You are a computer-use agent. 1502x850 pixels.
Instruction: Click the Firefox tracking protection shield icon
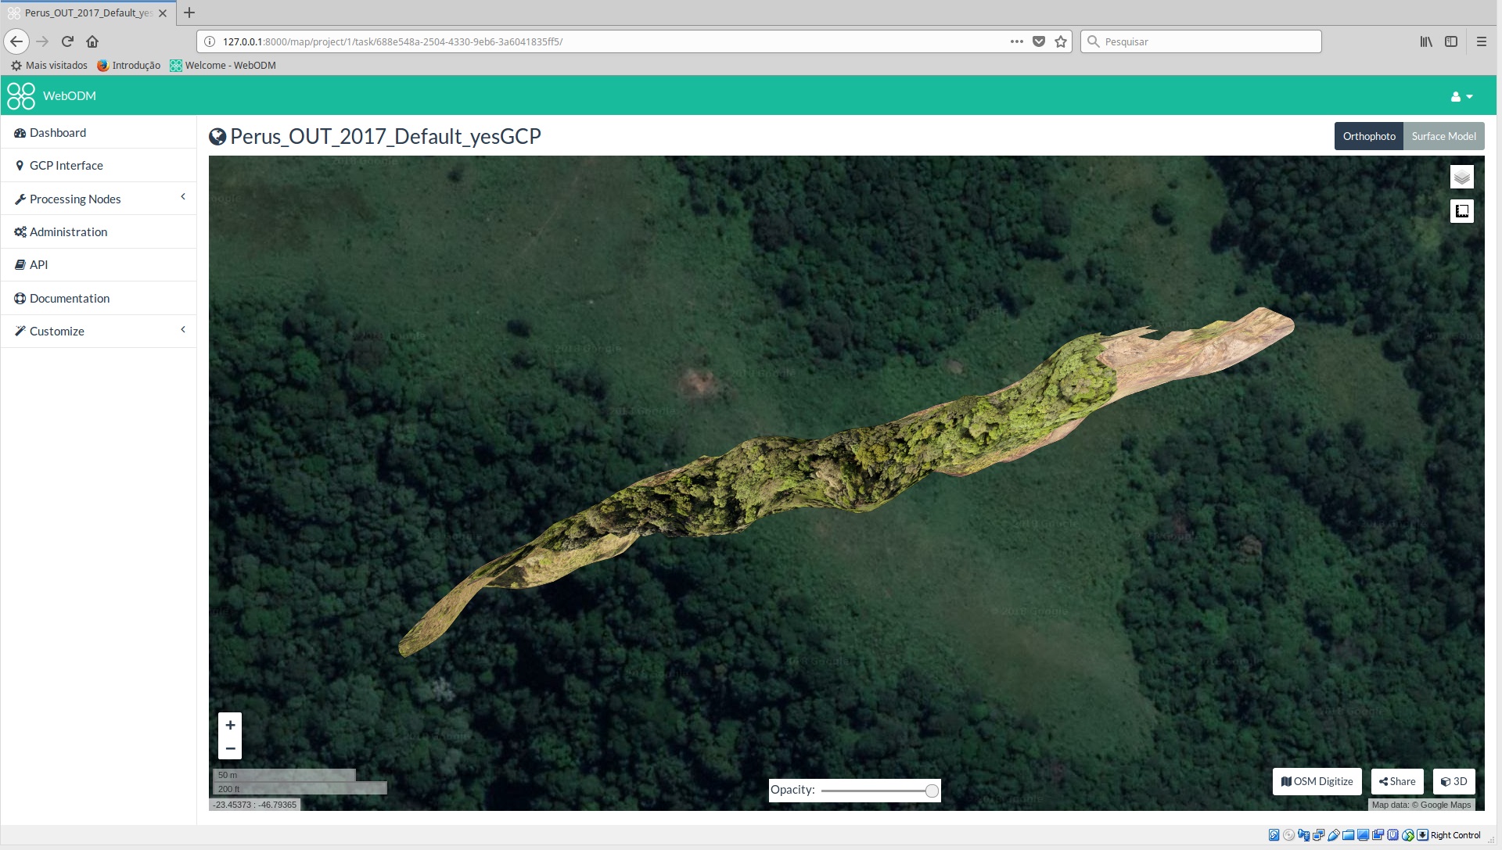click(1038, 41)
